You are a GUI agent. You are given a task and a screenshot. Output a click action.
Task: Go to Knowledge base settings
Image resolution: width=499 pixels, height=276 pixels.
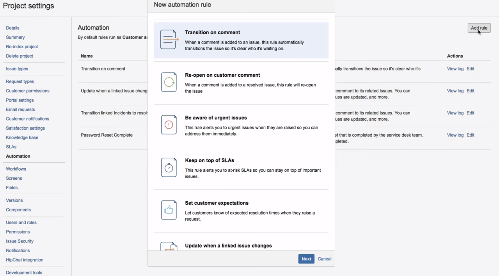22,137
